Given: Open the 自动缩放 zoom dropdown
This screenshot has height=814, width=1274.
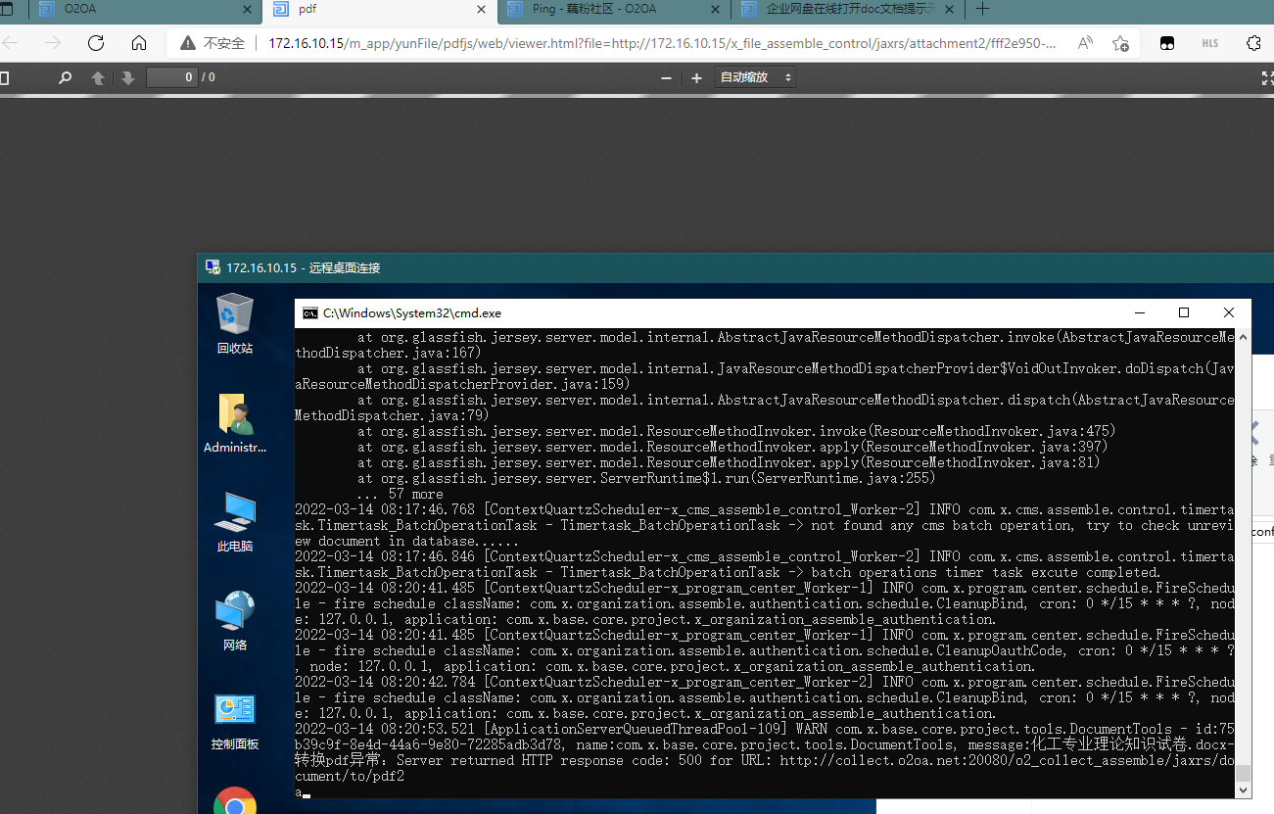Looking at the screenshot, I should pyautogui.click(x=755, y=77).
